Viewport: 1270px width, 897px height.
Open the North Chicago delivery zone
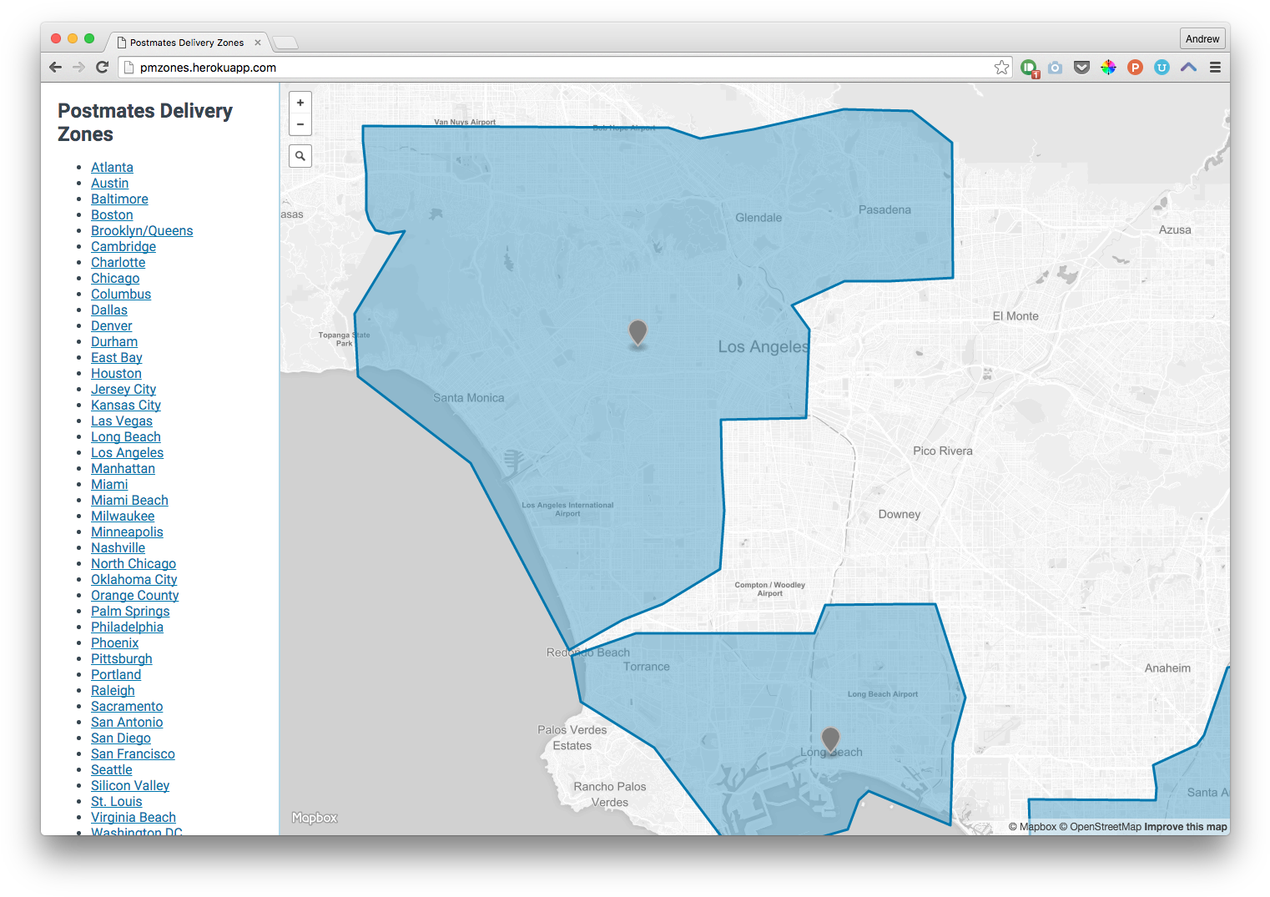coord(134,564)
